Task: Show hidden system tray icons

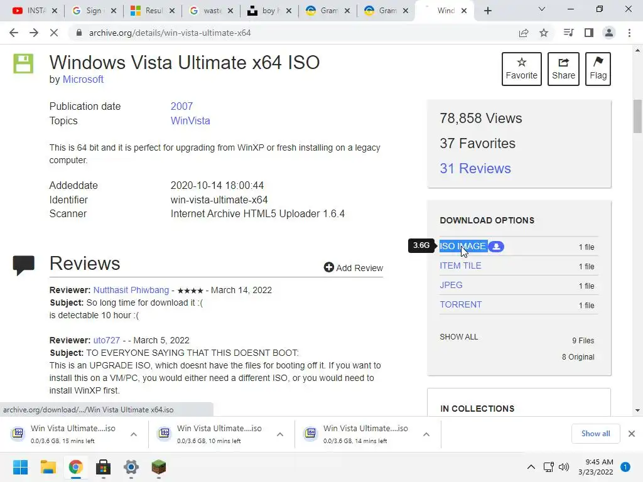Action: pyautogui.click(x=531, y=467)
